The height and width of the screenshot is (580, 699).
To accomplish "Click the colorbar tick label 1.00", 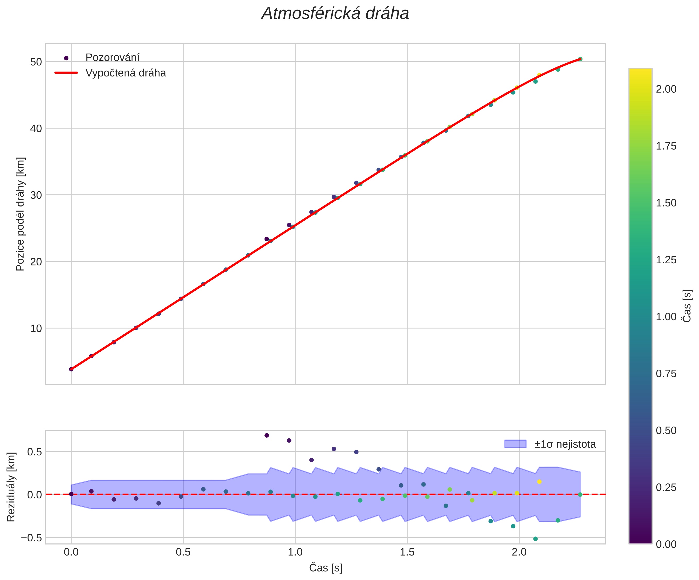I will (x=666, y=316).
